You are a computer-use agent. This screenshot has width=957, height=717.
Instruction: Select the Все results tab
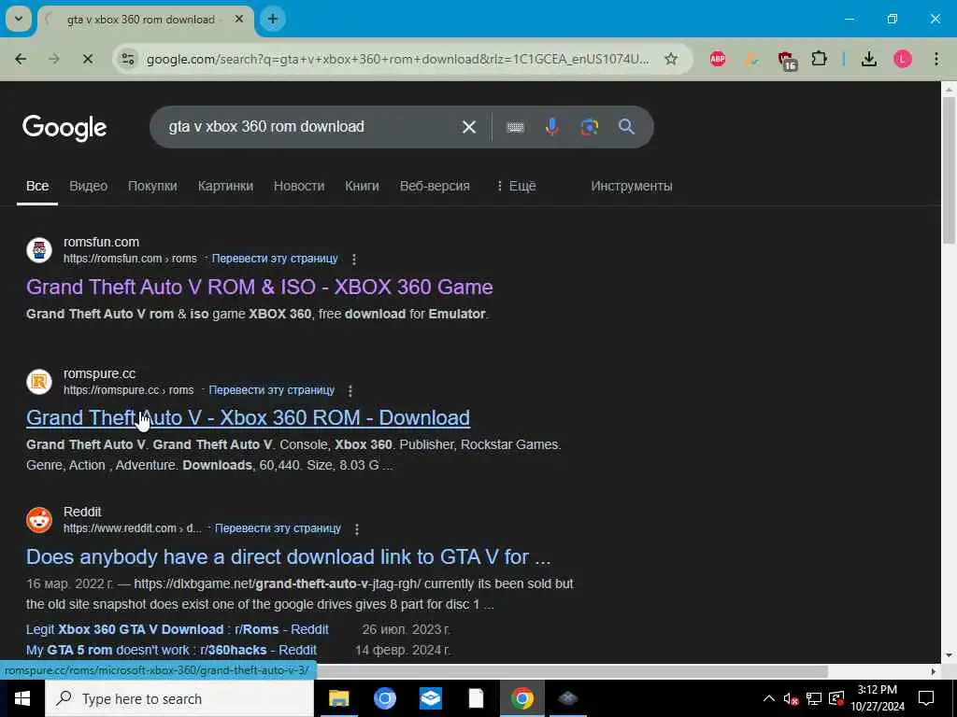pos(37,186)
